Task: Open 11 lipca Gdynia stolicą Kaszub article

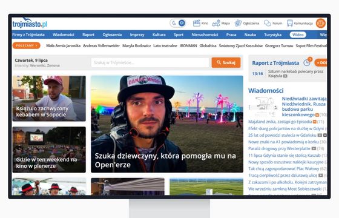Action: (285, 155)
